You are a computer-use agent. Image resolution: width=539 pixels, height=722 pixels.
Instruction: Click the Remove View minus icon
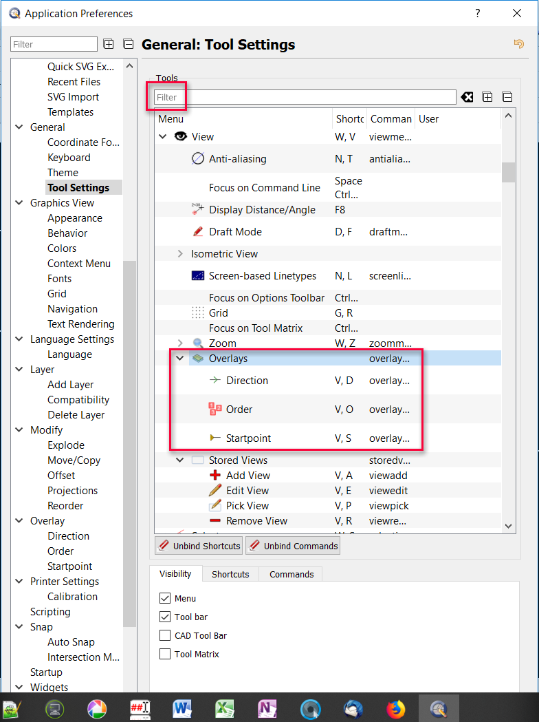[215, 521]
